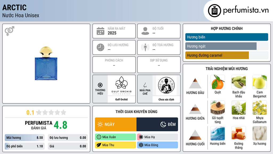
Task: Click the Hương cuối pyramid icon
Action: [195, 135]
